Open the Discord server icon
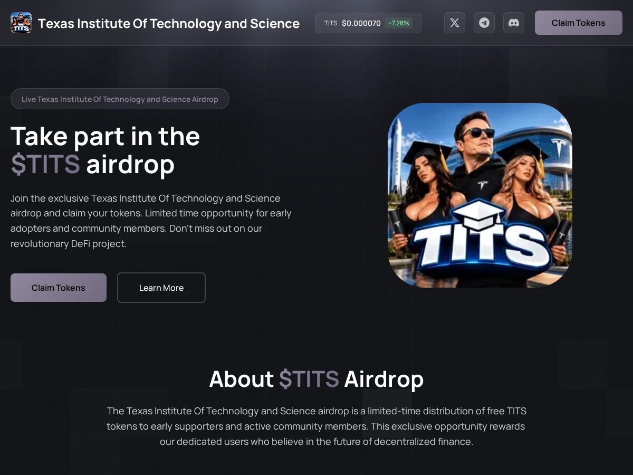Screen dimensions: 633x475 click(x=514, y=23)
